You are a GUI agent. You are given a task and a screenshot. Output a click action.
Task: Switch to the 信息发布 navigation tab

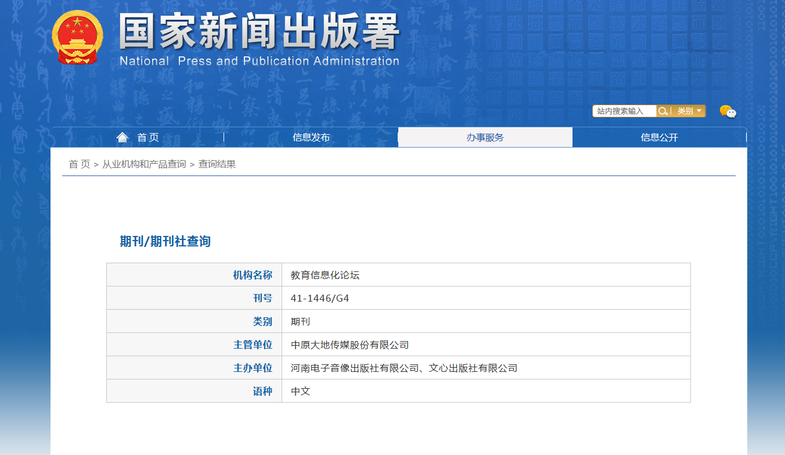coord(311,137)
